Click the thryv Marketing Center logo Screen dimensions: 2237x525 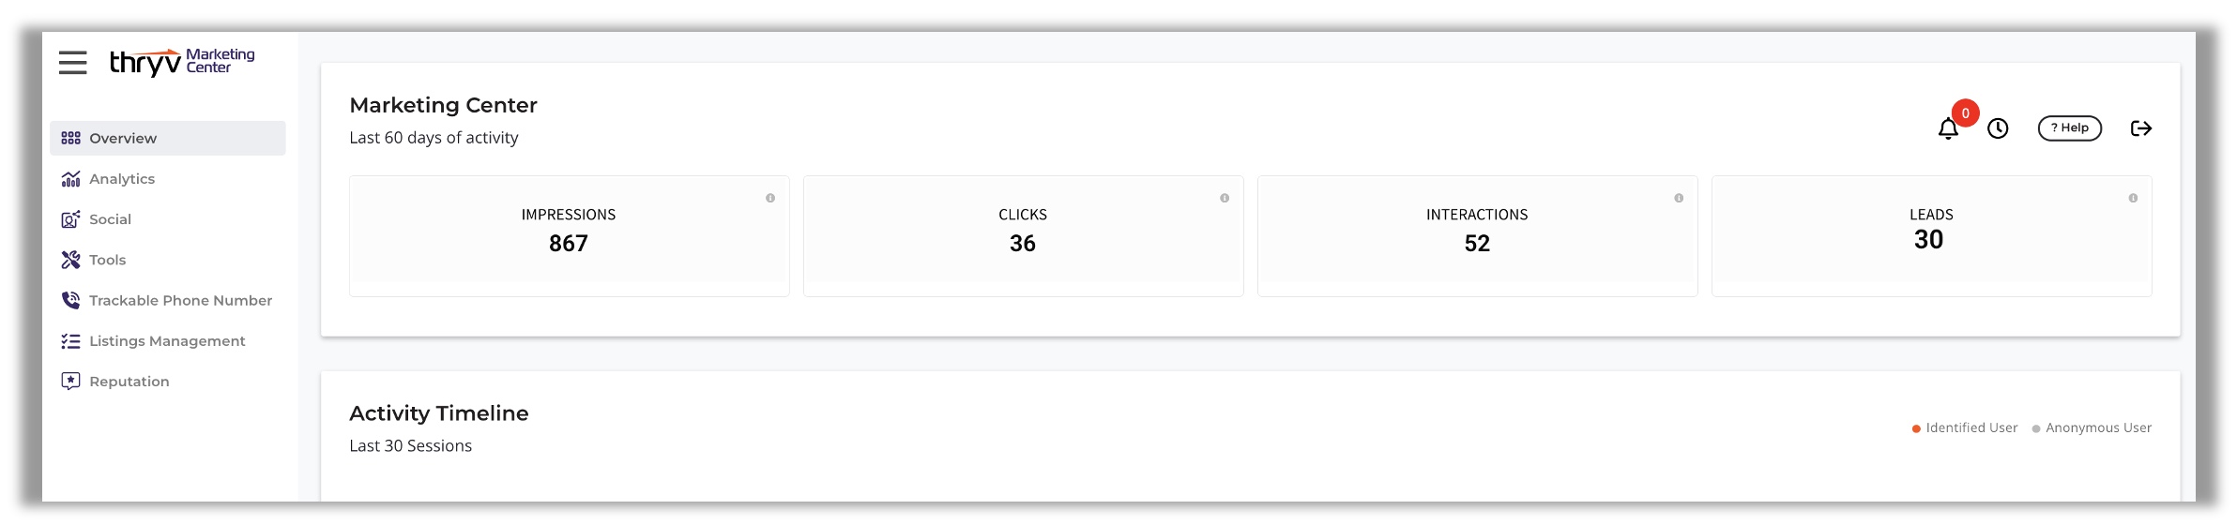click(182, 62)
